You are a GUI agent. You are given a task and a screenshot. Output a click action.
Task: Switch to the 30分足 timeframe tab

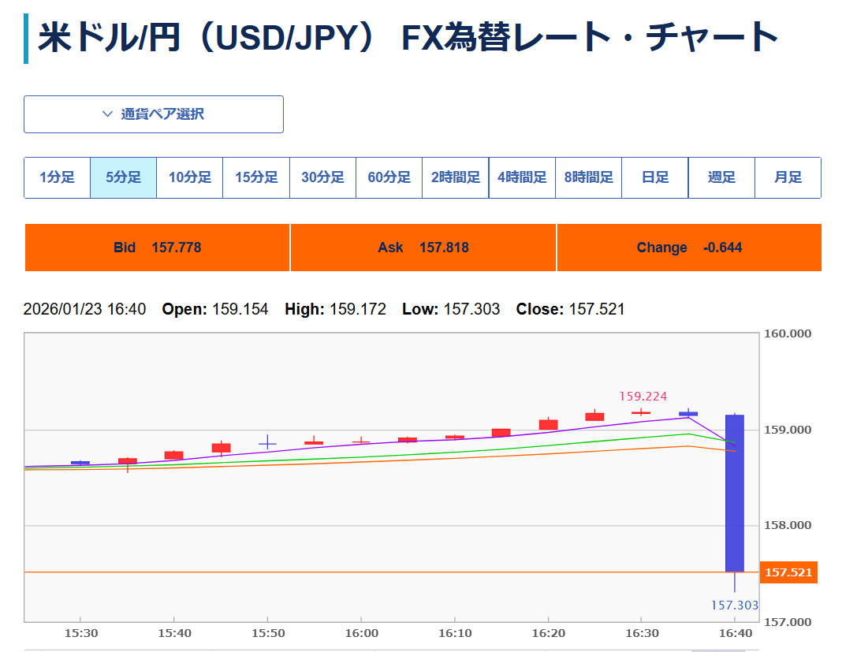click(322, 177)
